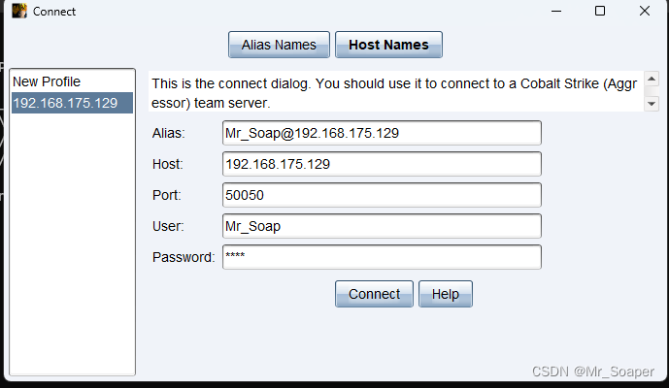The image size is (669, 388).
Task: Select the 192.168.175.129 profile entry
Action: tap(71, 103)
